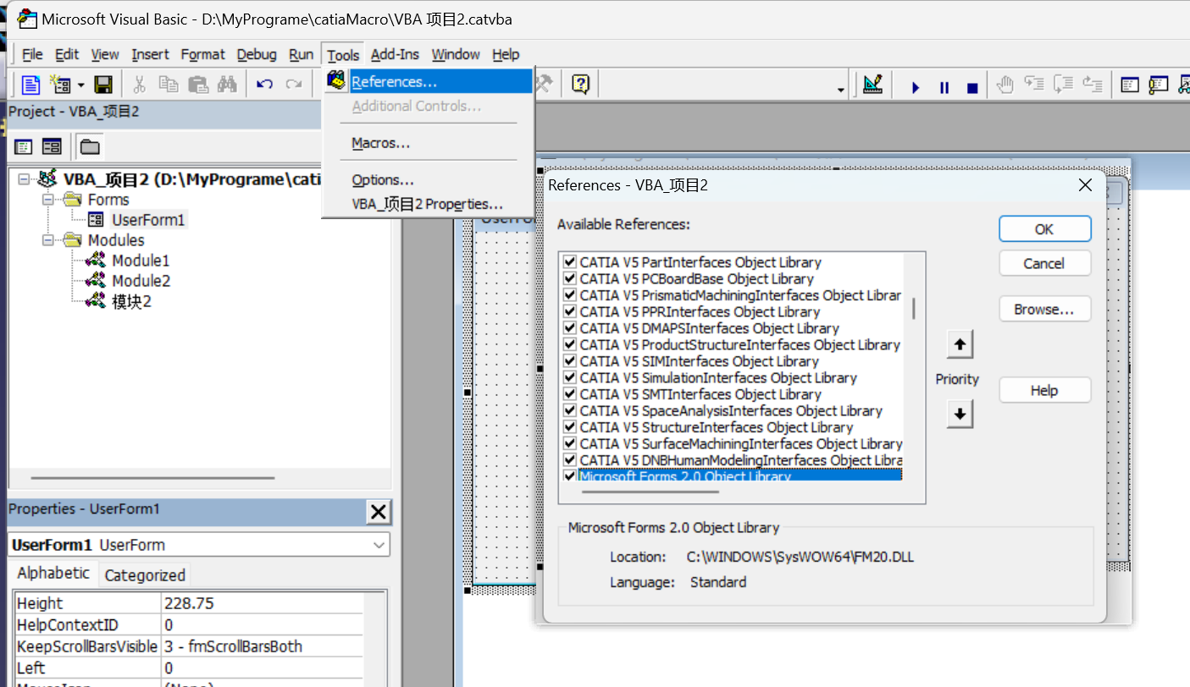Collapse the Forms folder node
Image resolution: width=1190 pixels, height=687 pixels.
tap(48, 200)
